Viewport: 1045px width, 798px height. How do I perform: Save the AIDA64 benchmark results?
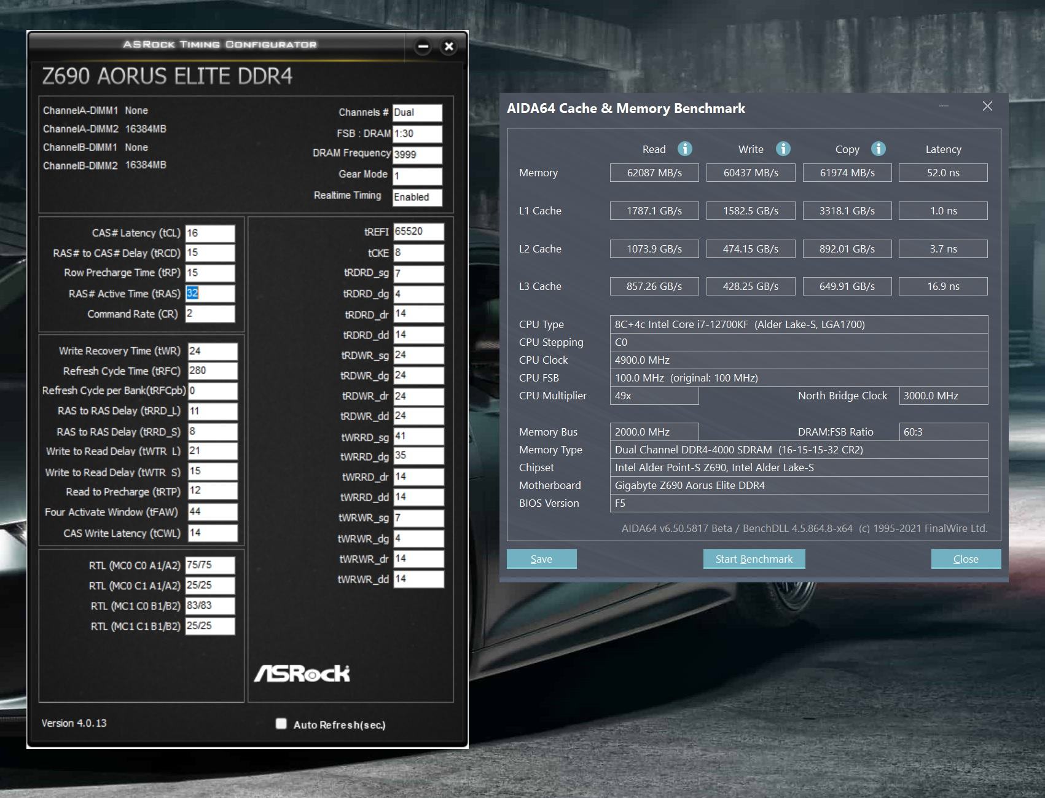pyautogui.click(x=541, y=559)
